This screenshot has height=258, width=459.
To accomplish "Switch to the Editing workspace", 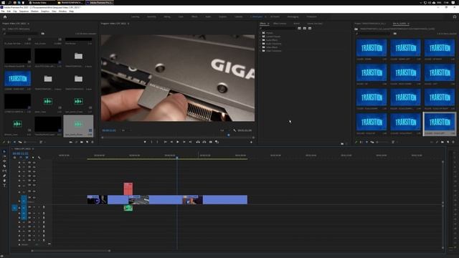I will [x=167, y=17].
